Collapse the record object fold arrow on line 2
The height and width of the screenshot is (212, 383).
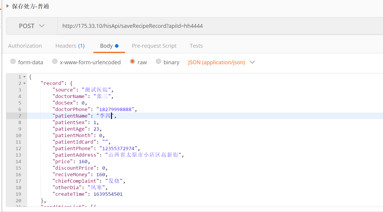(x=25, y=83)
